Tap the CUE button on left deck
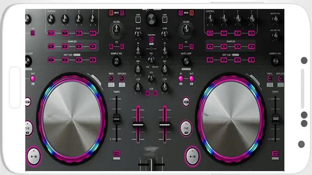The height and width of the screenshot is (175, 312). pyautogui.click(x=28, y=128)
